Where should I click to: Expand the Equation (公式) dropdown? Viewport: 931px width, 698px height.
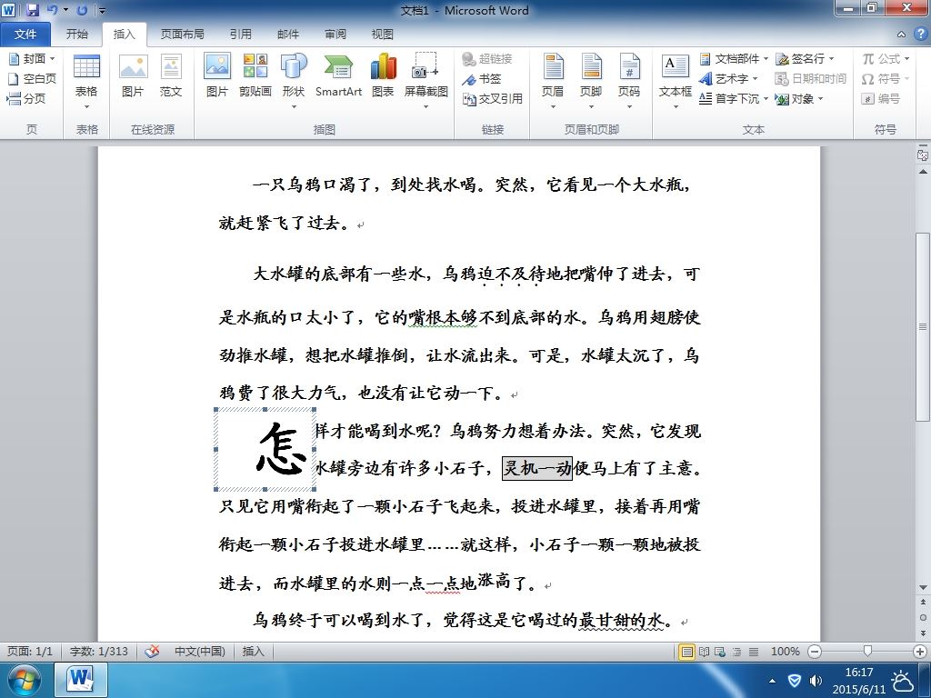tap(906, 59)
